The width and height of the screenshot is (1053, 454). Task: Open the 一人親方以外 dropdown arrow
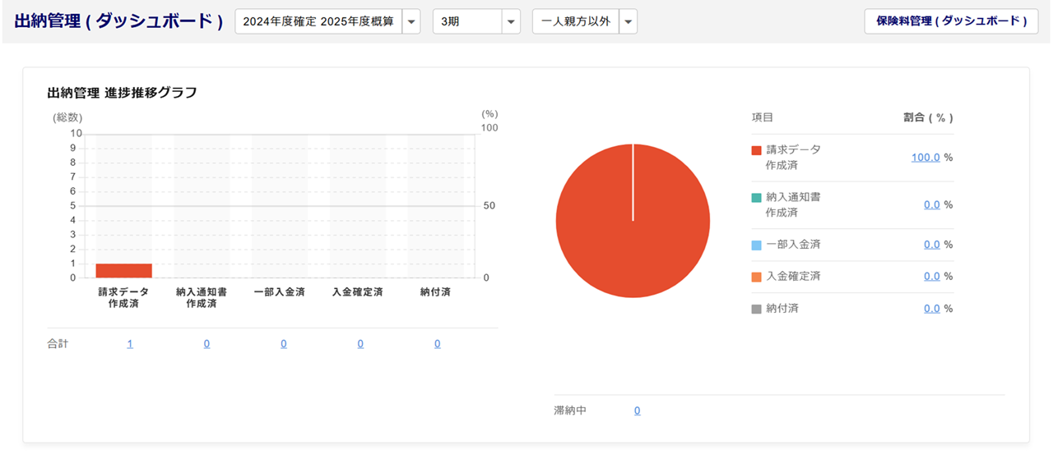point(628,21)
